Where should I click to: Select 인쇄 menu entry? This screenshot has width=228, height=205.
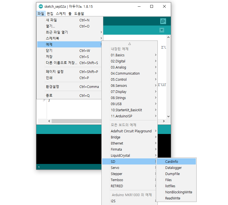(69, 78)
